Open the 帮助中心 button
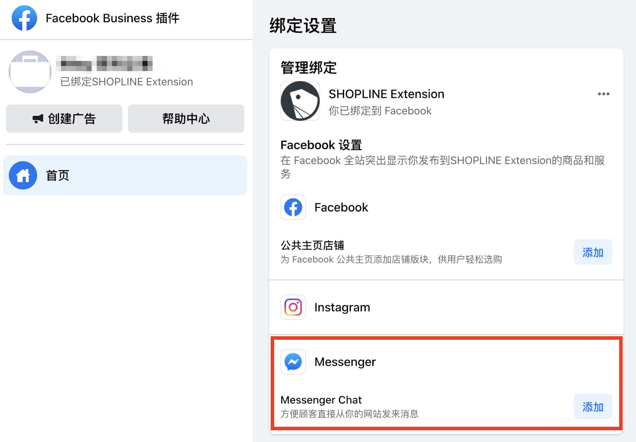The image size is (636, 442). click(x=186, y=119)
